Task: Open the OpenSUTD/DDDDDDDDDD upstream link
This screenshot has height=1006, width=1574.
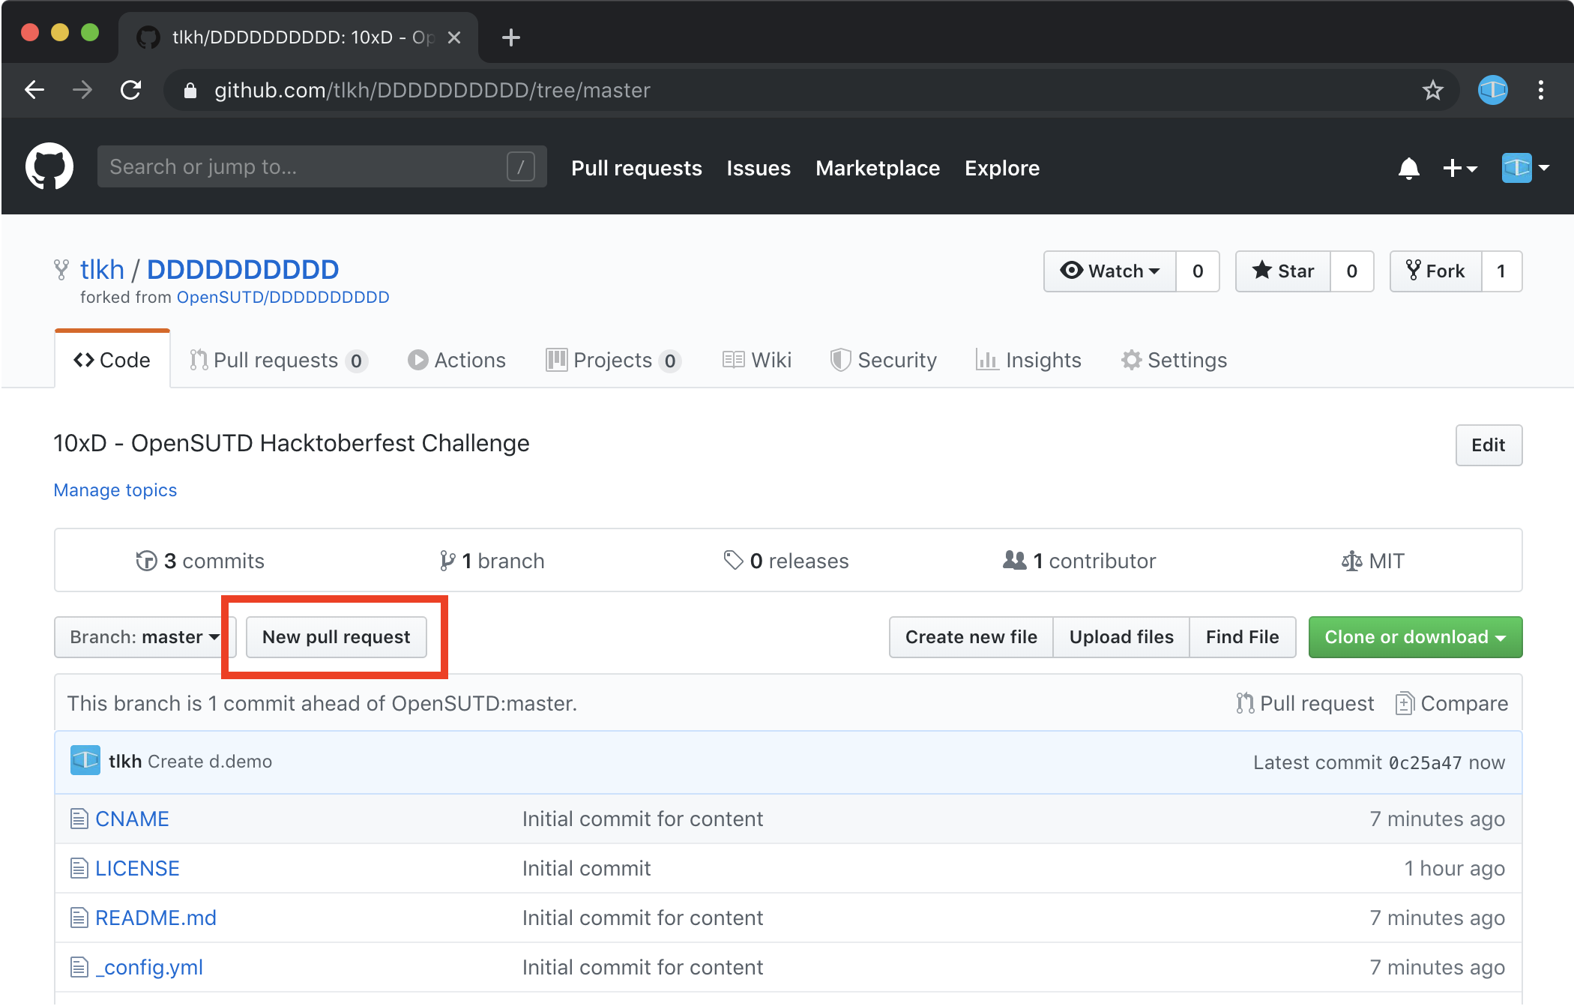Action: [x=283, y=298]
